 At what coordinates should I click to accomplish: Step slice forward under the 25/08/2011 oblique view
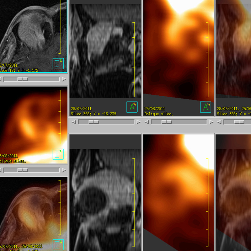[x=211, y=122]
